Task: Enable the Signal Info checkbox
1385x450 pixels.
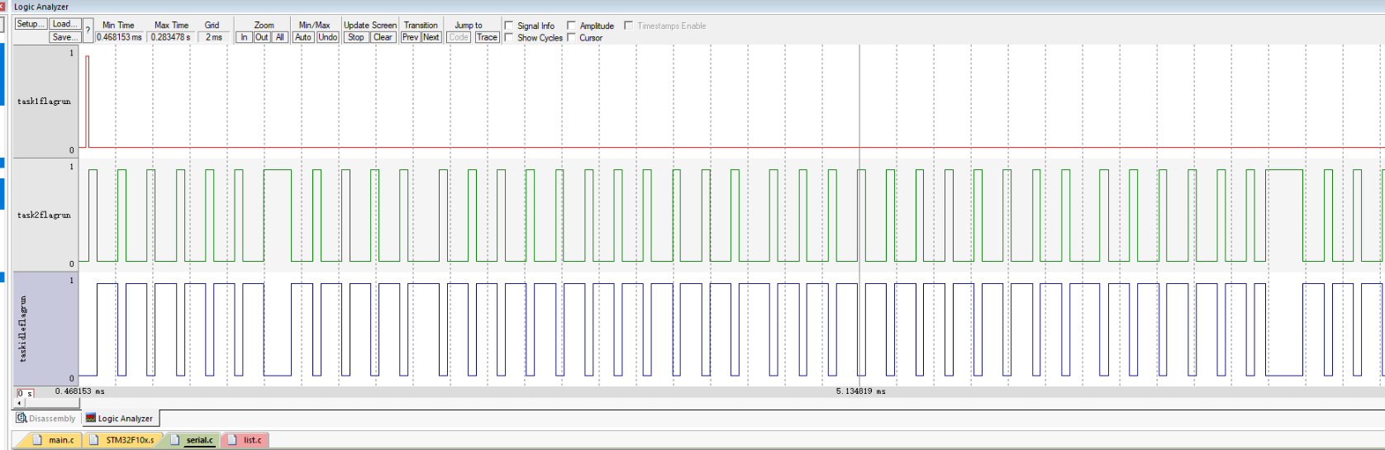Action: coord(509,26)
